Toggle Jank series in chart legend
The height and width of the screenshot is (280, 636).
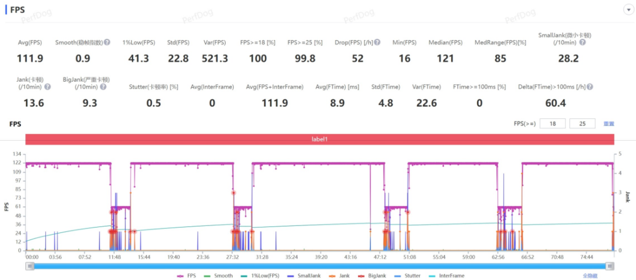(340, 275)
